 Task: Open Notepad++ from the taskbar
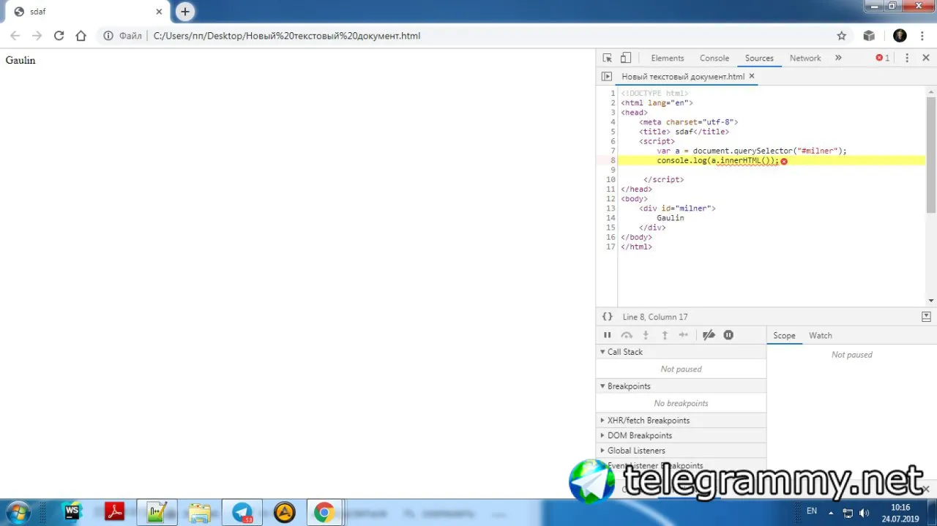157,512
